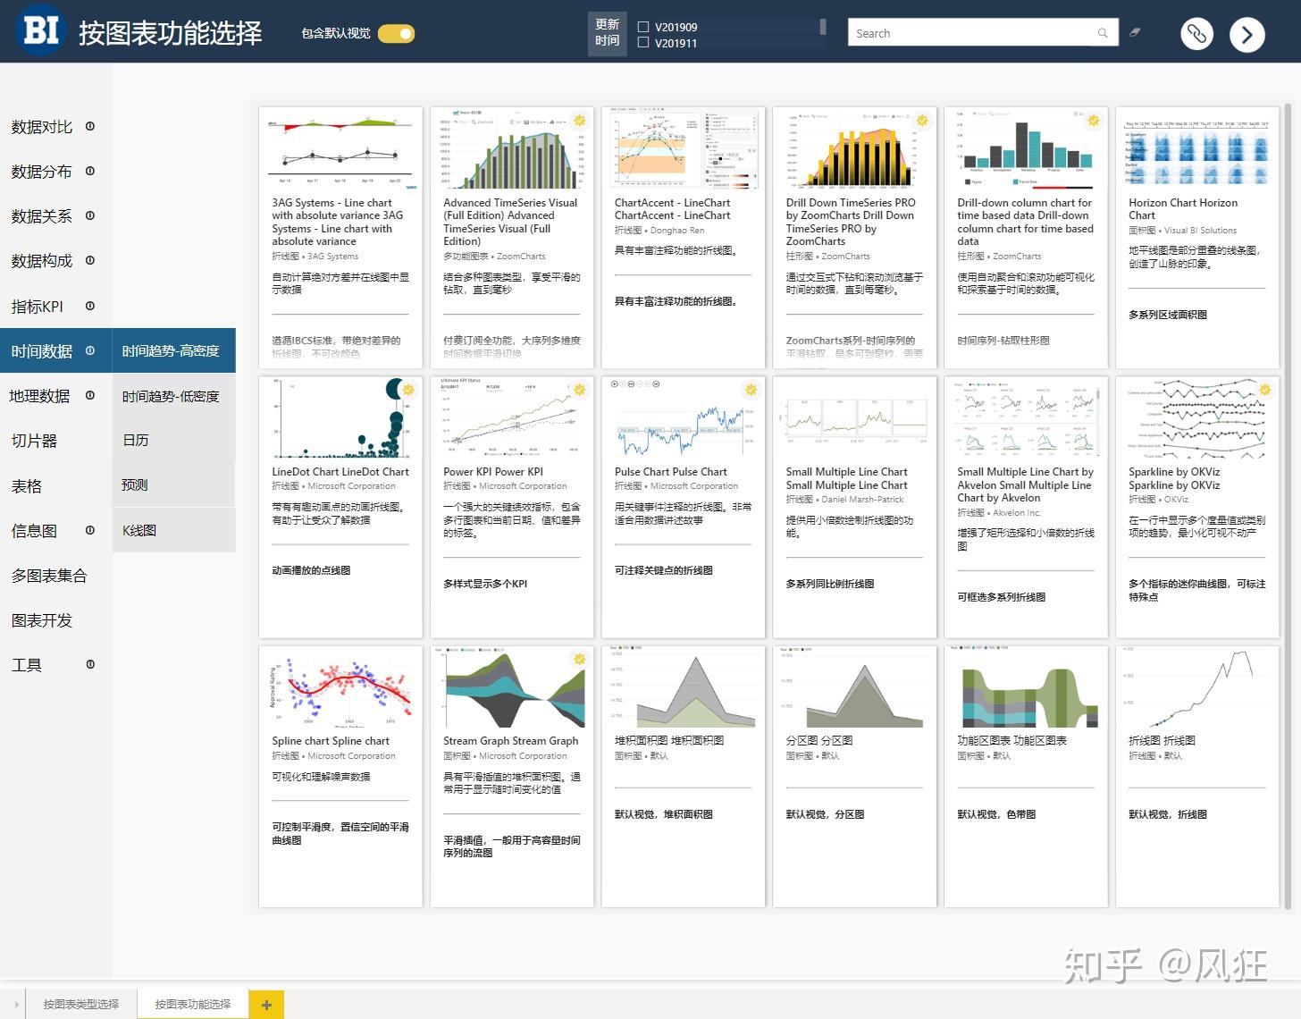Open the 堆积面积图 thumbnail image

[x=683, y=687]
